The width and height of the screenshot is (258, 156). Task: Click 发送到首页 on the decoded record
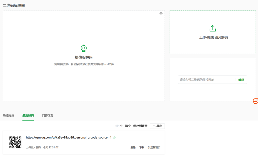(x=154, y=147)
